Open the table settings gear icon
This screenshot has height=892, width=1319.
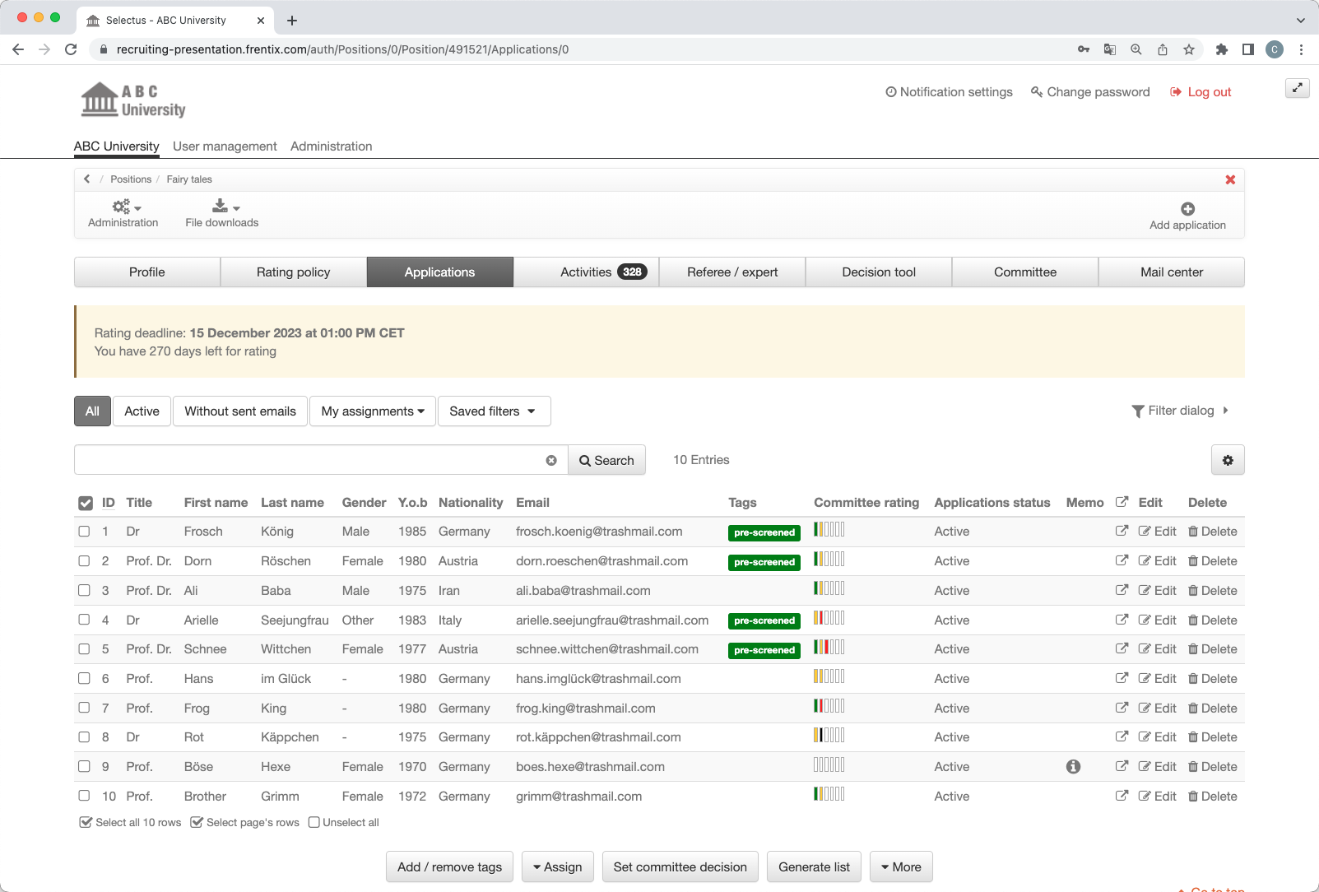tap(1228, 460)
